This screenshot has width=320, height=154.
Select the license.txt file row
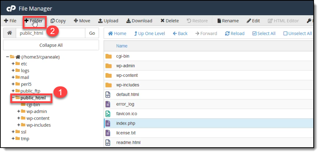(126, 133)
